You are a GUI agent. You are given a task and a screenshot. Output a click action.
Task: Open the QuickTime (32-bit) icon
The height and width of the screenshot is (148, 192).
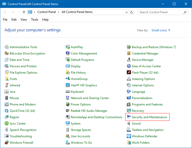[x=7, y=111]
